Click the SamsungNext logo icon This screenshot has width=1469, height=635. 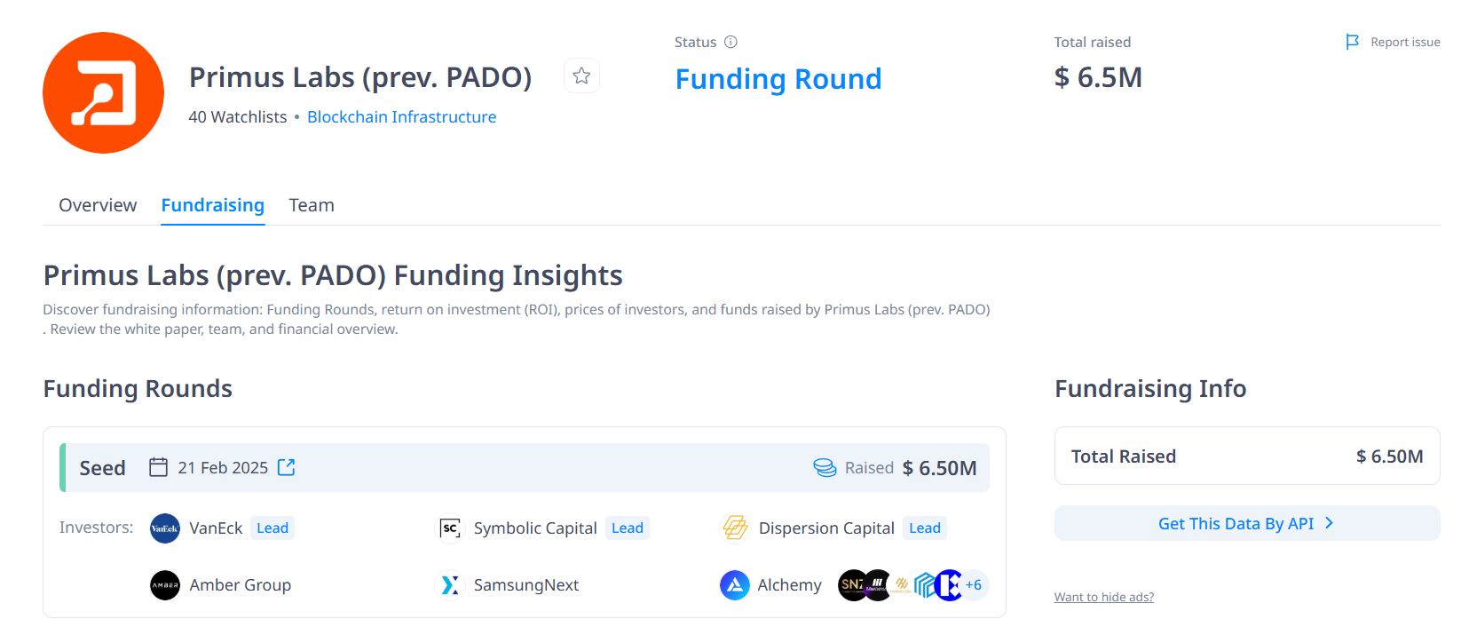pyautogui.click(x=450, y=585)
